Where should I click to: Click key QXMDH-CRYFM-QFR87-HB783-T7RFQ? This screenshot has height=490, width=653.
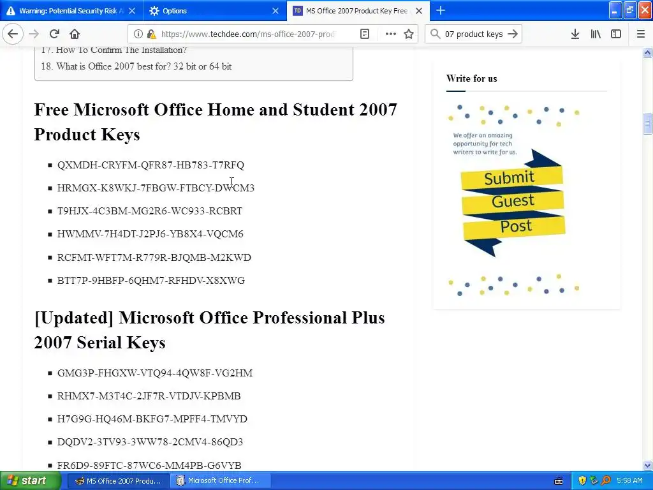point(150,165)
